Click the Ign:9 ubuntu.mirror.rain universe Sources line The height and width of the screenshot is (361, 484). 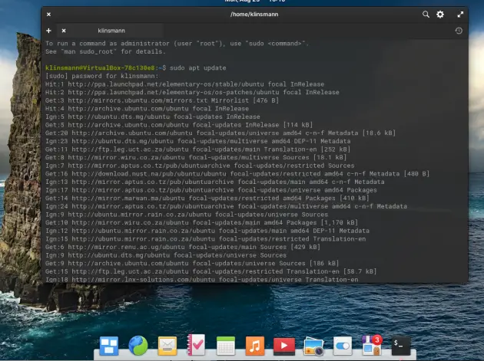coord(187,215)
